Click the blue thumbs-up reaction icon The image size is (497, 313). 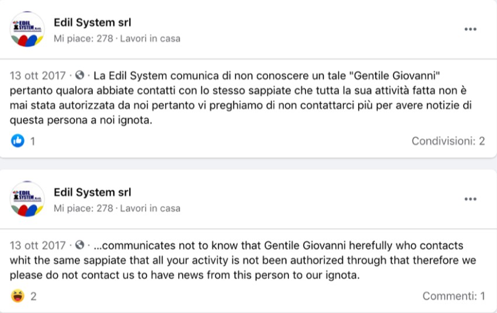(18, 141)
